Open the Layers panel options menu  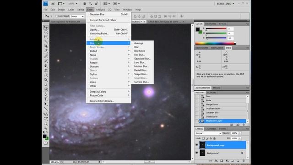tap(247, 129)
